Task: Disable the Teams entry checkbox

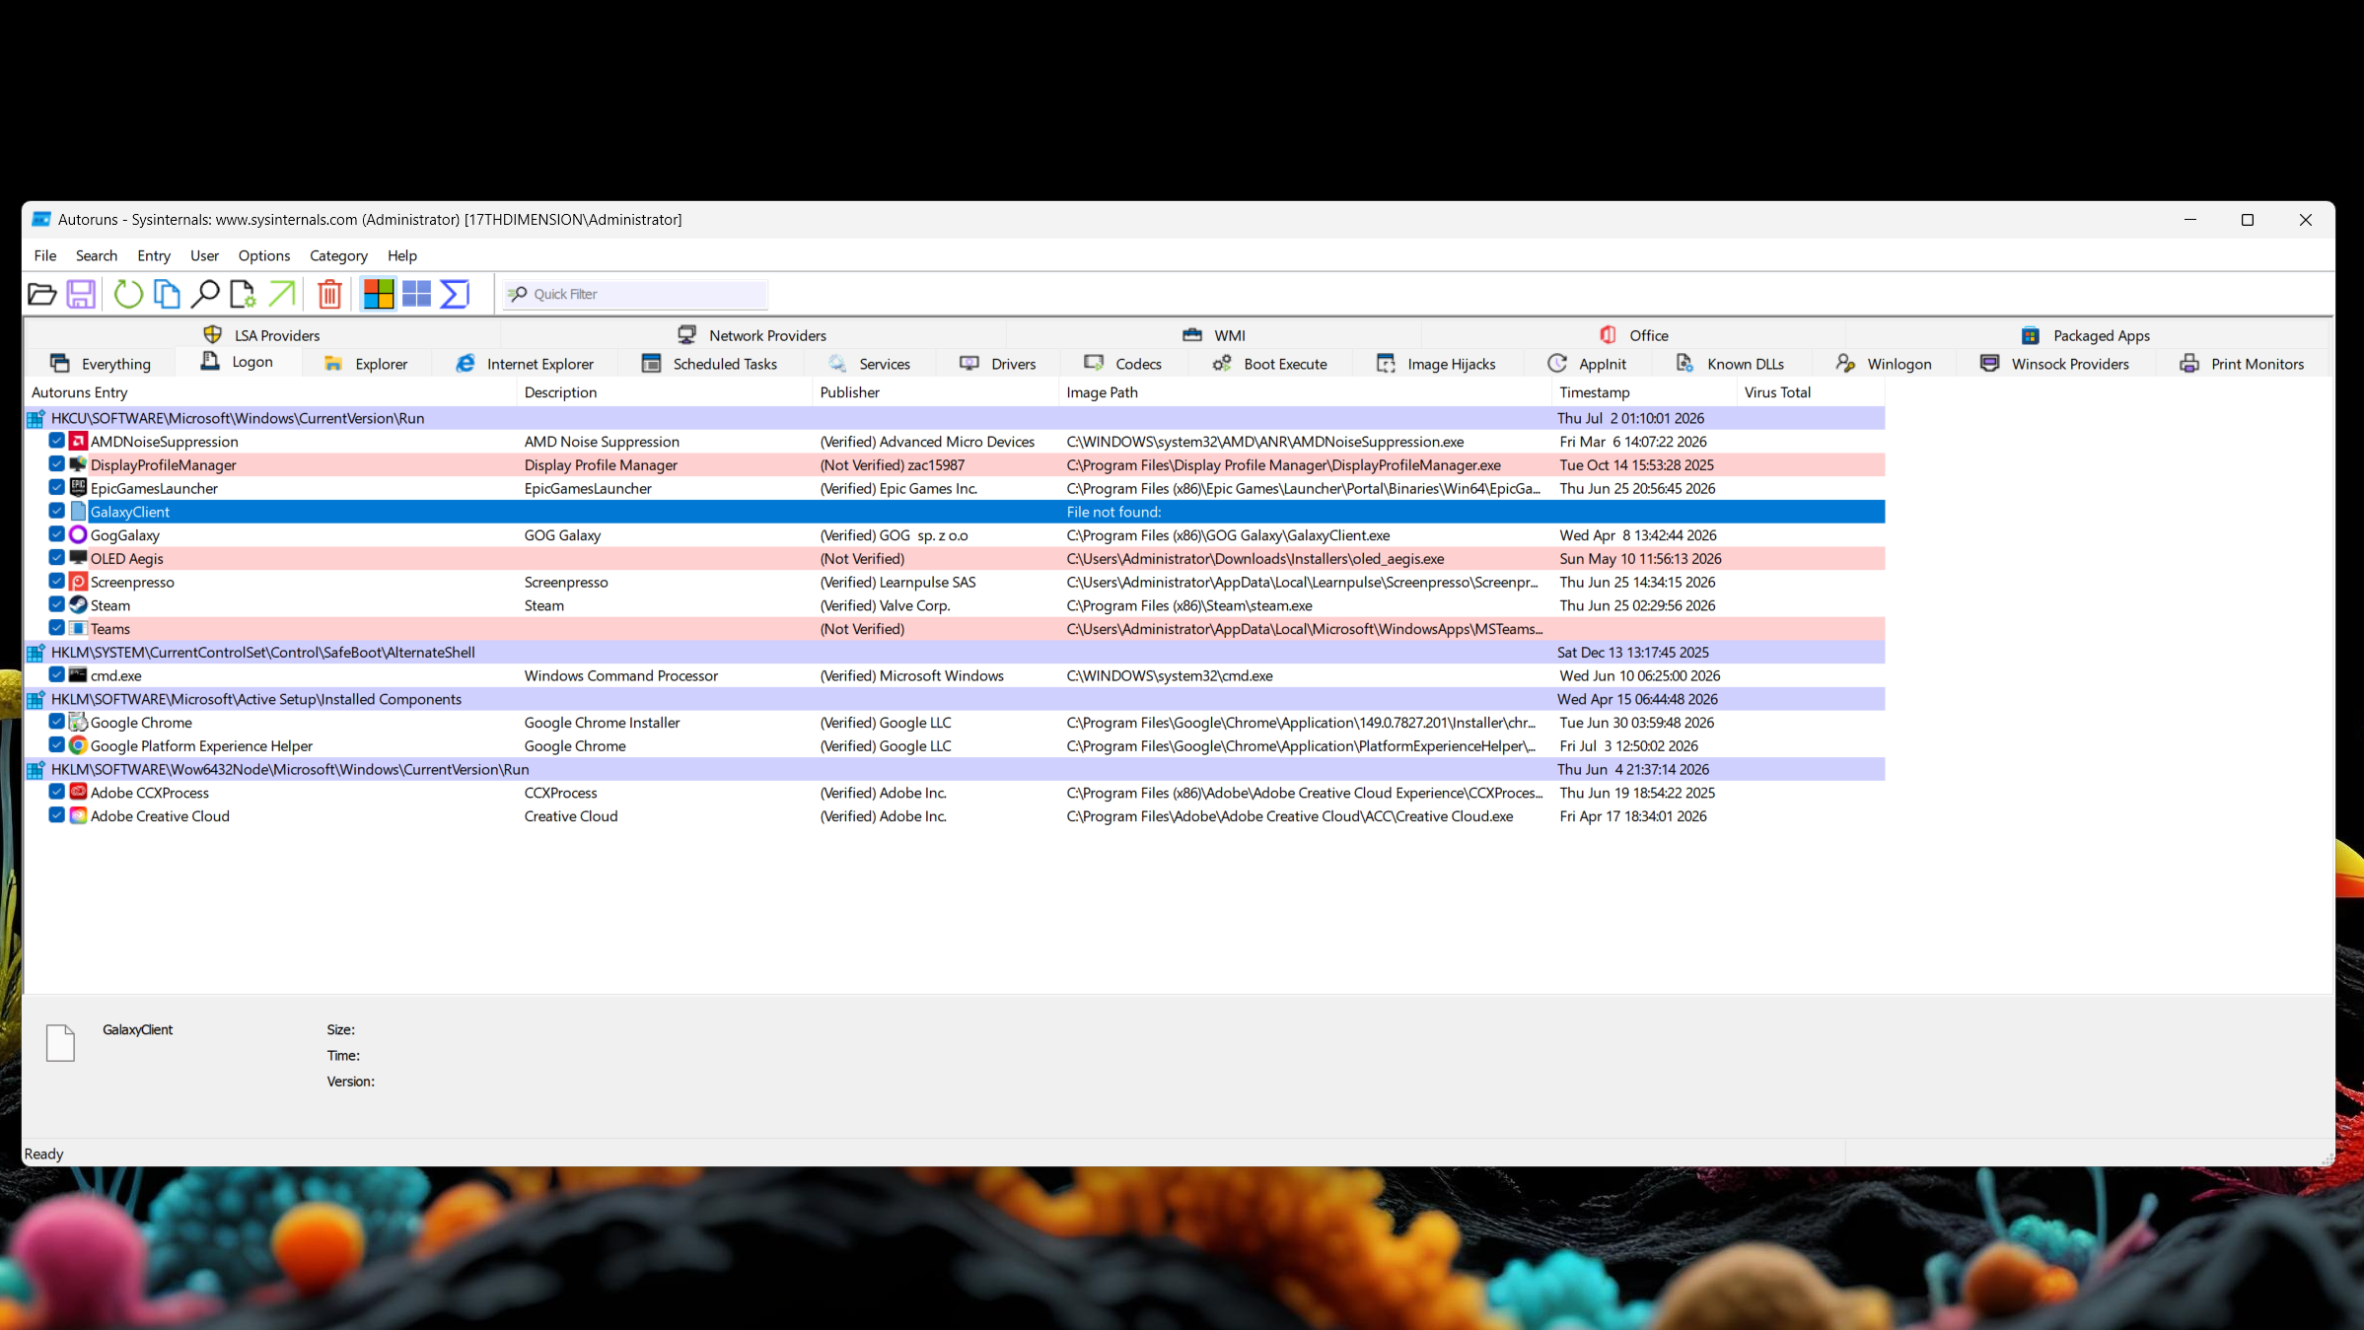Action: (x=56, y=628)
